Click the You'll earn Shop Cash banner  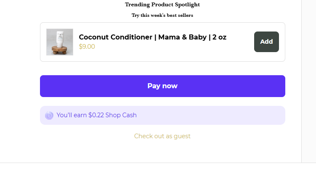tap(162, 115)
